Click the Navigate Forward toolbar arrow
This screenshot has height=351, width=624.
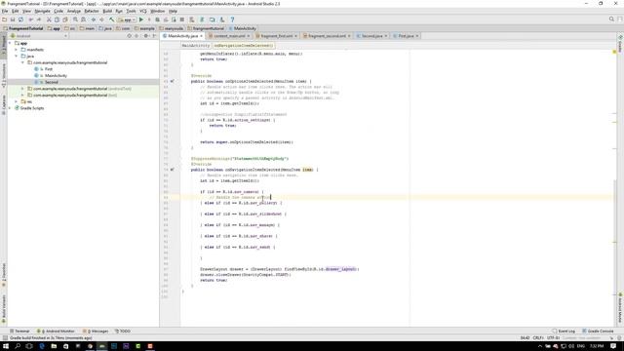[x=101, y=19]
